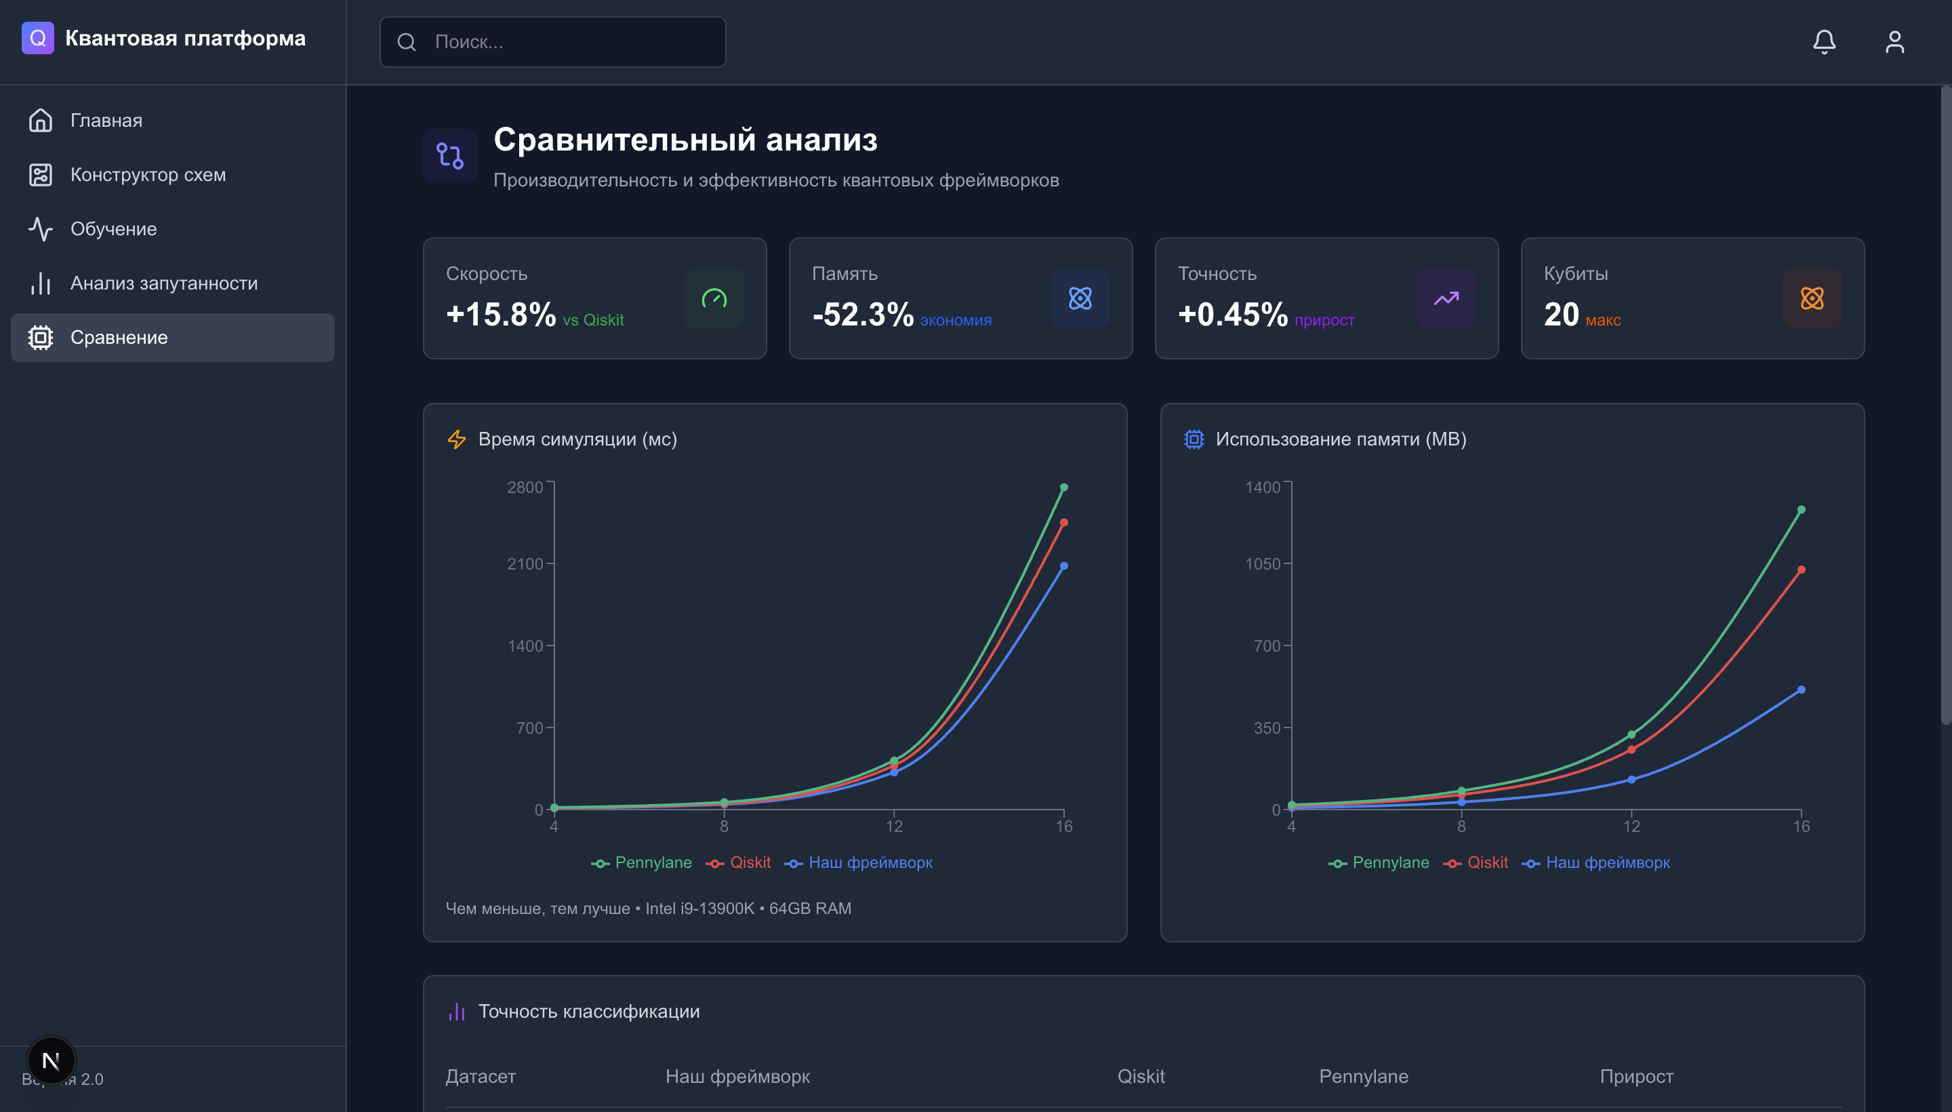Image resolution: width=1952 pixels, height=1112 pixels.
Task: Click the bars icon by Точность классификации
Action: 457,1012
